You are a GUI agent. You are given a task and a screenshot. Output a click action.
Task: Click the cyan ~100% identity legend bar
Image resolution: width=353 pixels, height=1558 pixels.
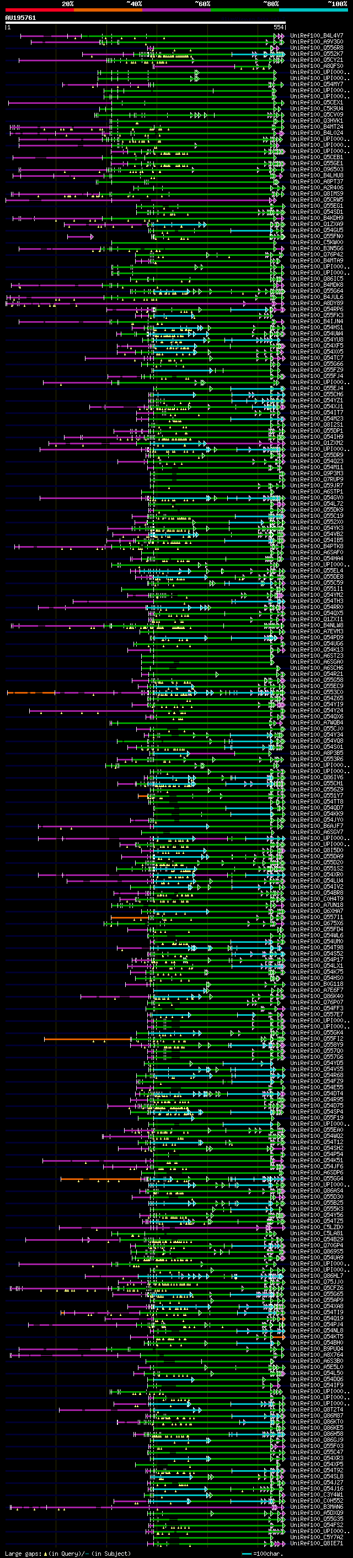tap(313, 11)
